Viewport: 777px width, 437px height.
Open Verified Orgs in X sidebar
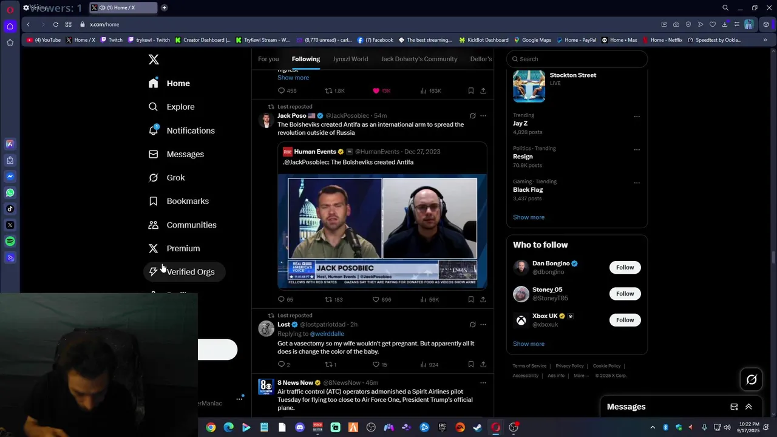pos(183,272)
